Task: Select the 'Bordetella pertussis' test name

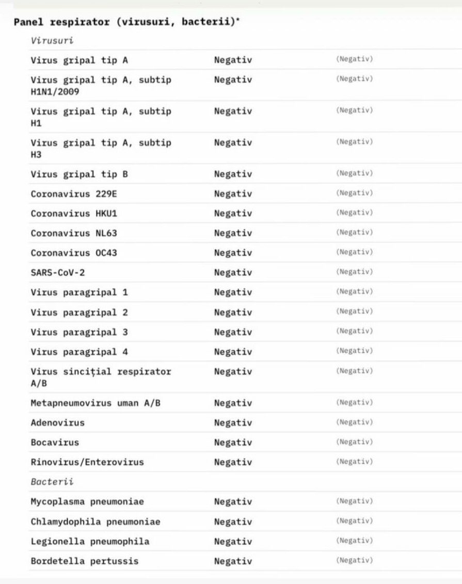Action: pos(84,561)
